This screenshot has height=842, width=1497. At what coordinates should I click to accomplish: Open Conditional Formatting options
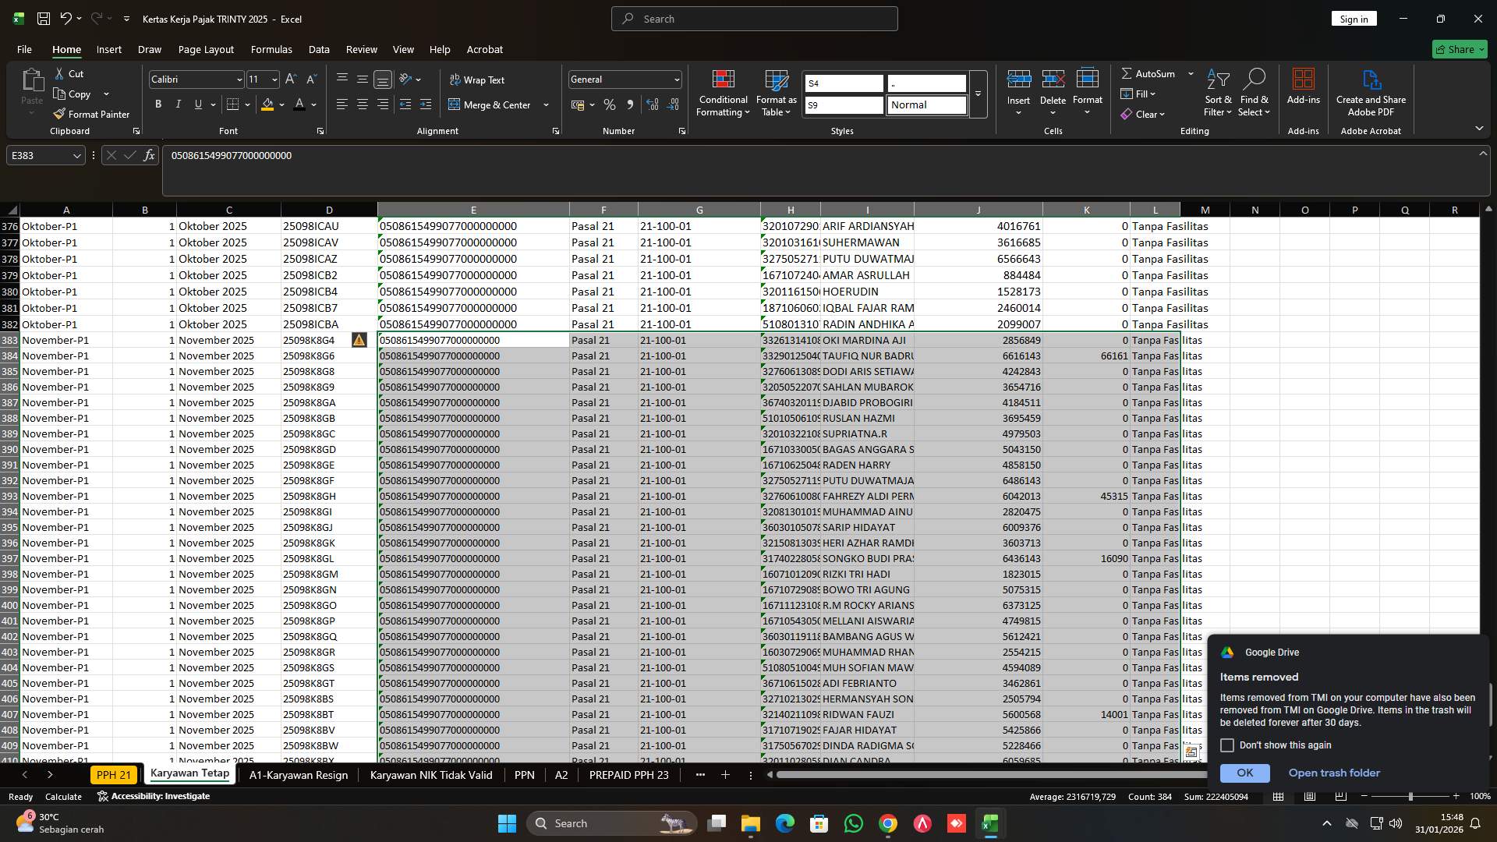[723, 92]
